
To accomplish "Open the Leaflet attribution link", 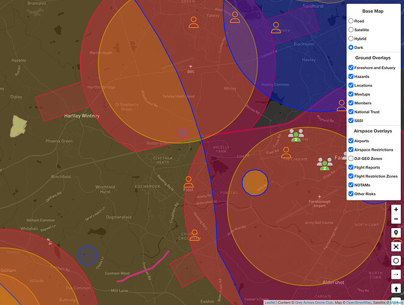I will 270,303.
